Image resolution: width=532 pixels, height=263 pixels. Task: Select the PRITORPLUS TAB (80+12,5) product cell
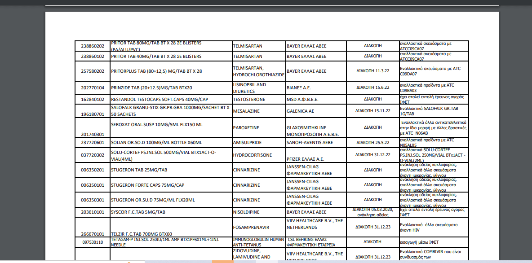coord(156,71)
